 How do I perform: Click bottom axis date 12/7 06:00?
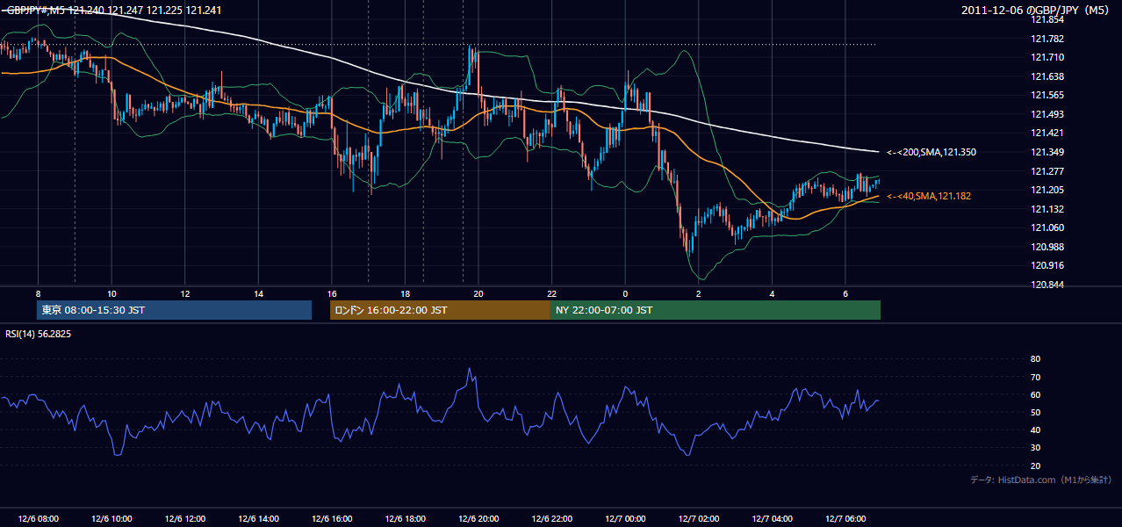845,519
